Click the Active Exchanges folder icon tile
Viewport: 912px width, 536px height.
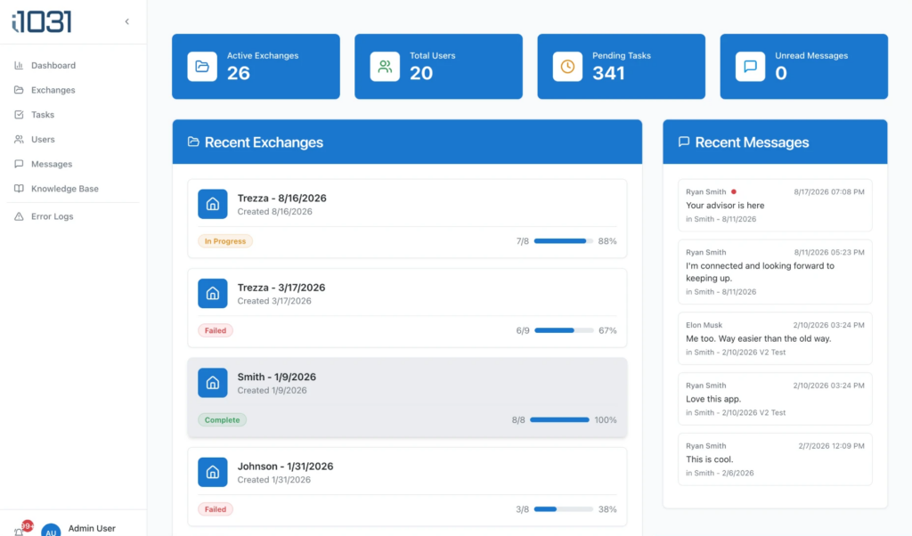[202, 66]
